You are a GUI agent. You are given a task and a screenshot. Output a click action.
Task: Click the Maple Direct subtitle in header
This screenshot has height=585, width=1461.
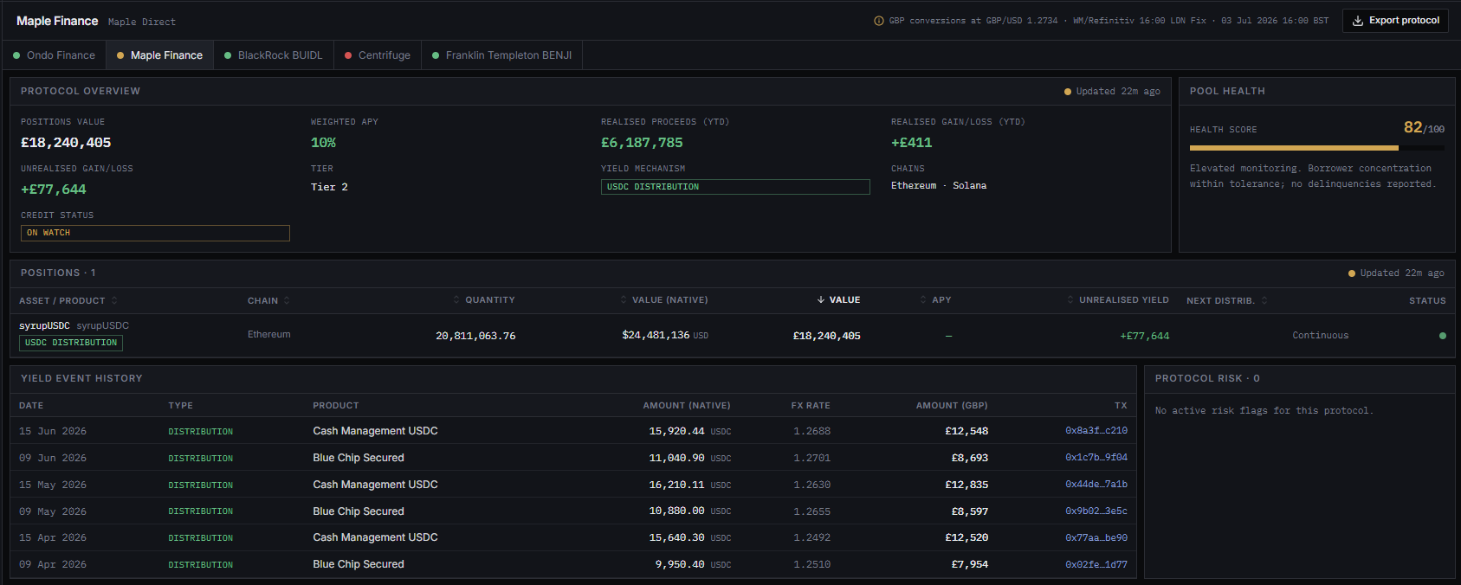142,22
